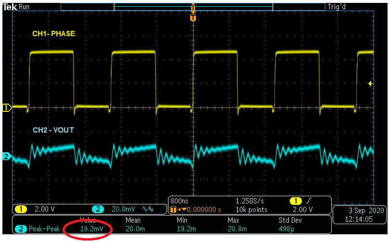The width and height of the screenshot is (389, 242).
Task: Click the Run acquisition status label
Action: [24, 7]
